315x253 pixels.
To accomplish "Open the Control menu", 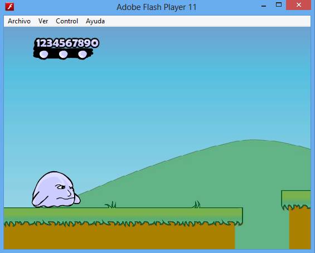I will (67, 21).
